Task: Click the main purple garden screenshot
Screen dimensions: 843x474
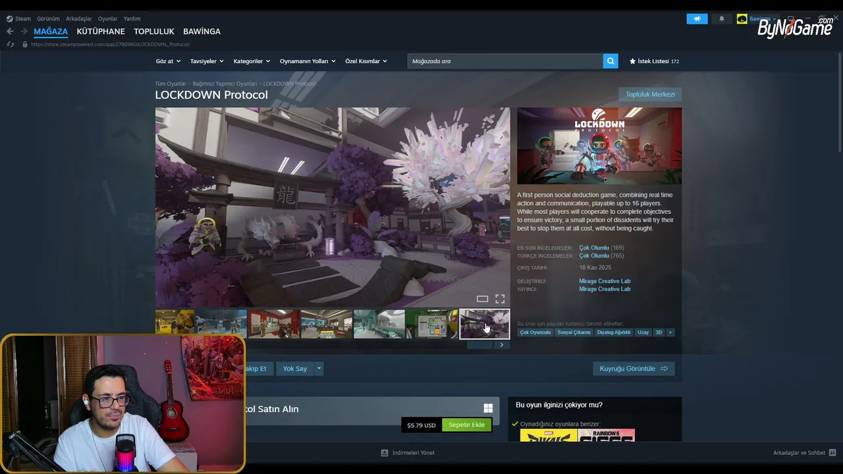Action: point(333,207)
